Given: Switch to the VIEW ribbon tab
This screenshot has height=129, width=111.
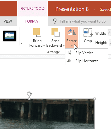Looking at the screenshot, I should click(x=8, y=21).
